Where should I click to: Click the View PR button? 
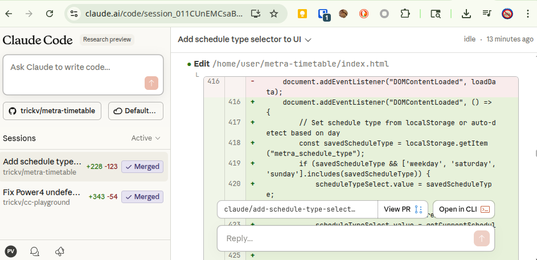[x=403, y=209]
